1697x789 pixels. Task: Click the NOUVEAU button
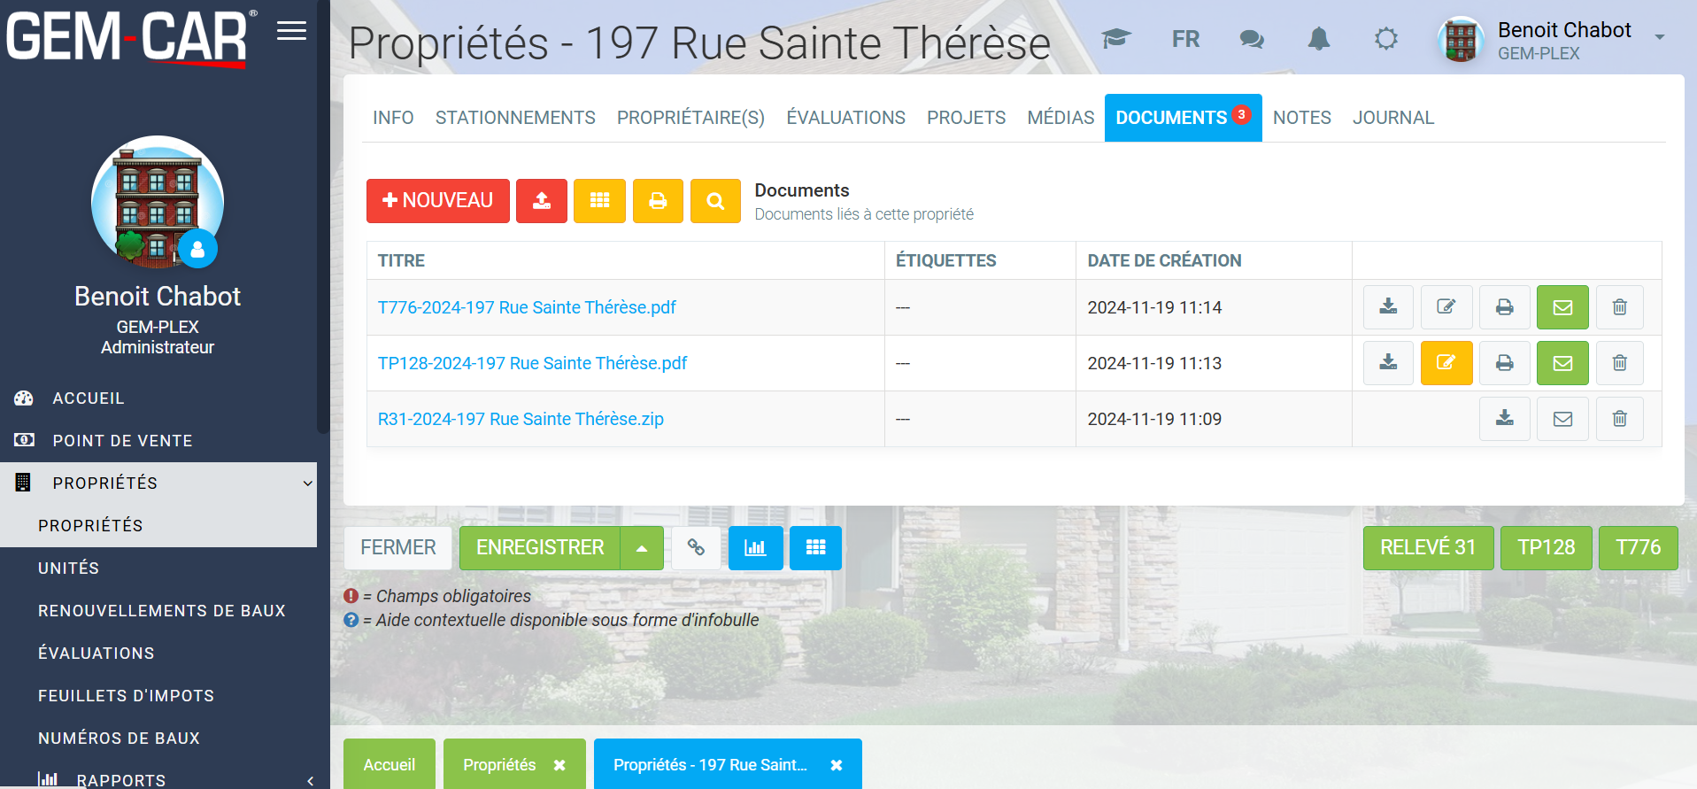[437, 201]
